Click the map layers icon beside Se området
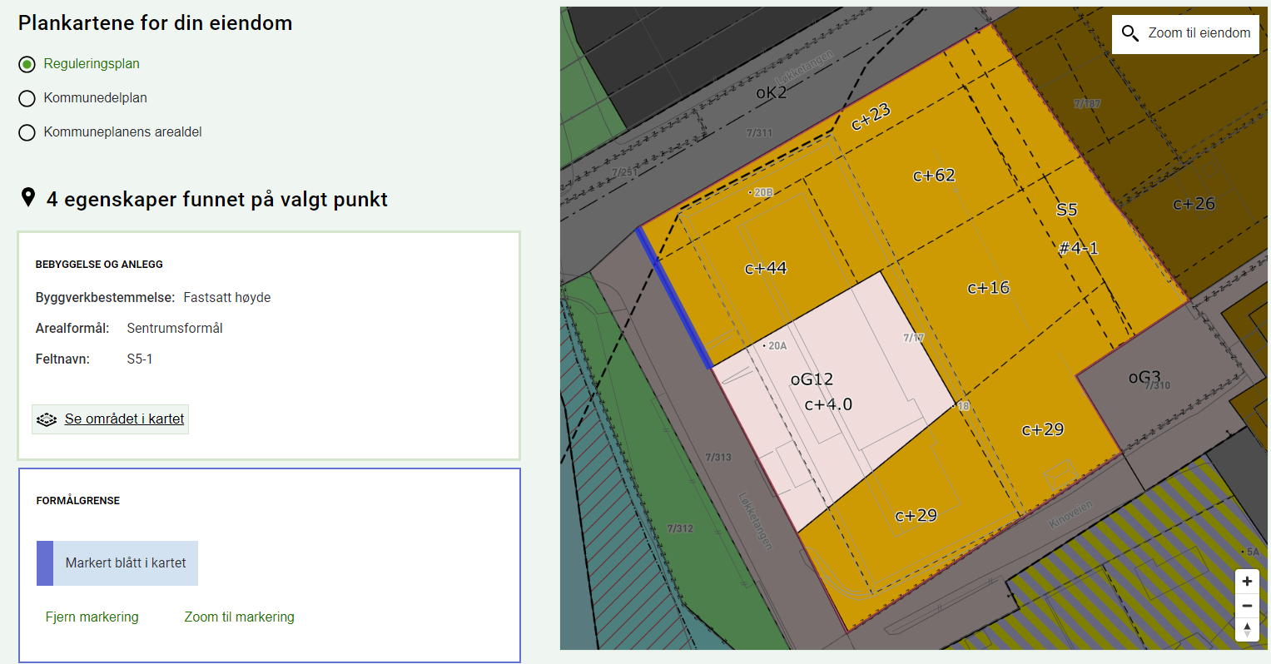 [x=47, y=419]
